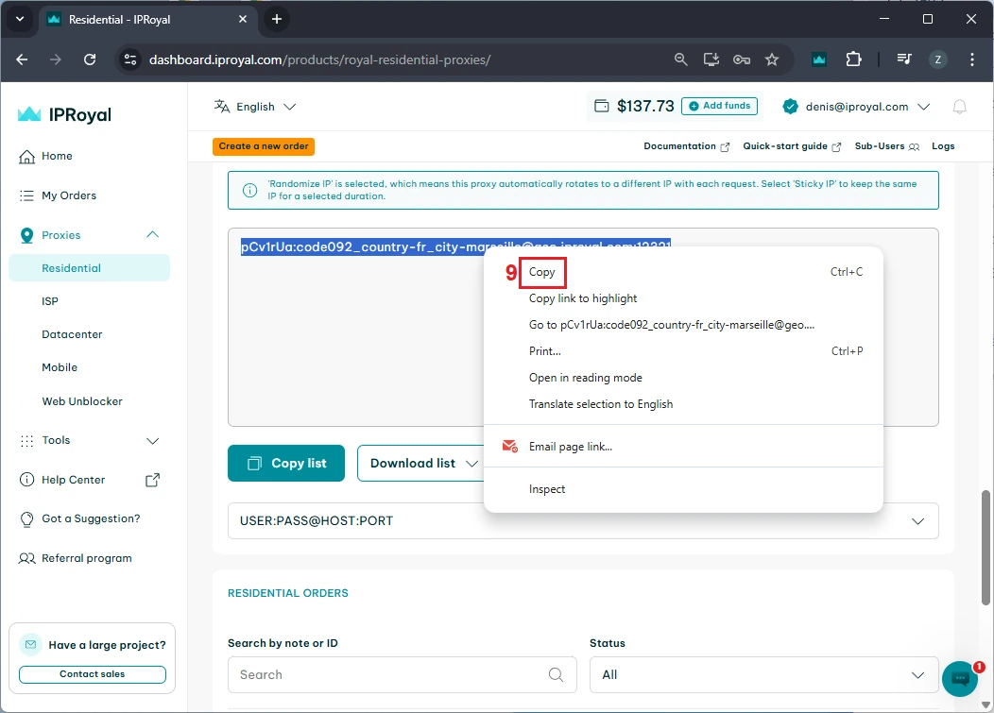
Task: Click the page zoom magnifier icon
Action: coord(680,59)
